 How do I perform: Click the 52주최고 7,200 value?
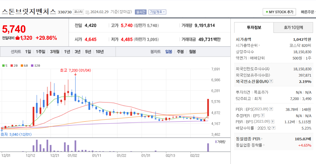pyautogui.click(x=294, y=99)
